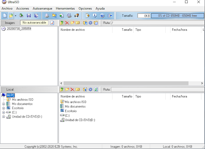Open the dropdown arrow beside Open icon

[16, 16]
